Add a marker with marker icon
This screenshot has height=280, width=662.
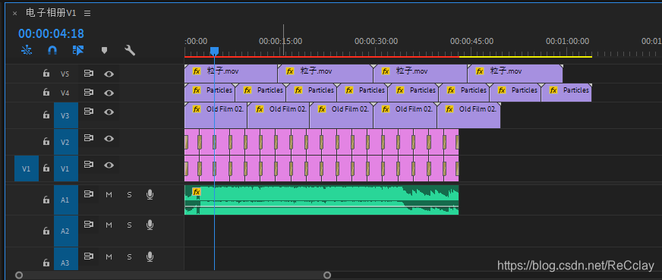(x=104, y=51)
